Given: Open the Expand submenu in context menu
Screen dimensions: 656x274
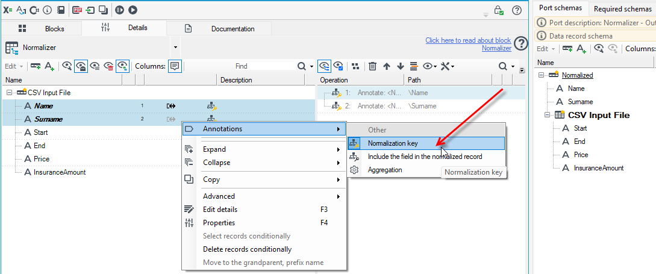Looking at the screenshot, I should click(x=264, y=149).
